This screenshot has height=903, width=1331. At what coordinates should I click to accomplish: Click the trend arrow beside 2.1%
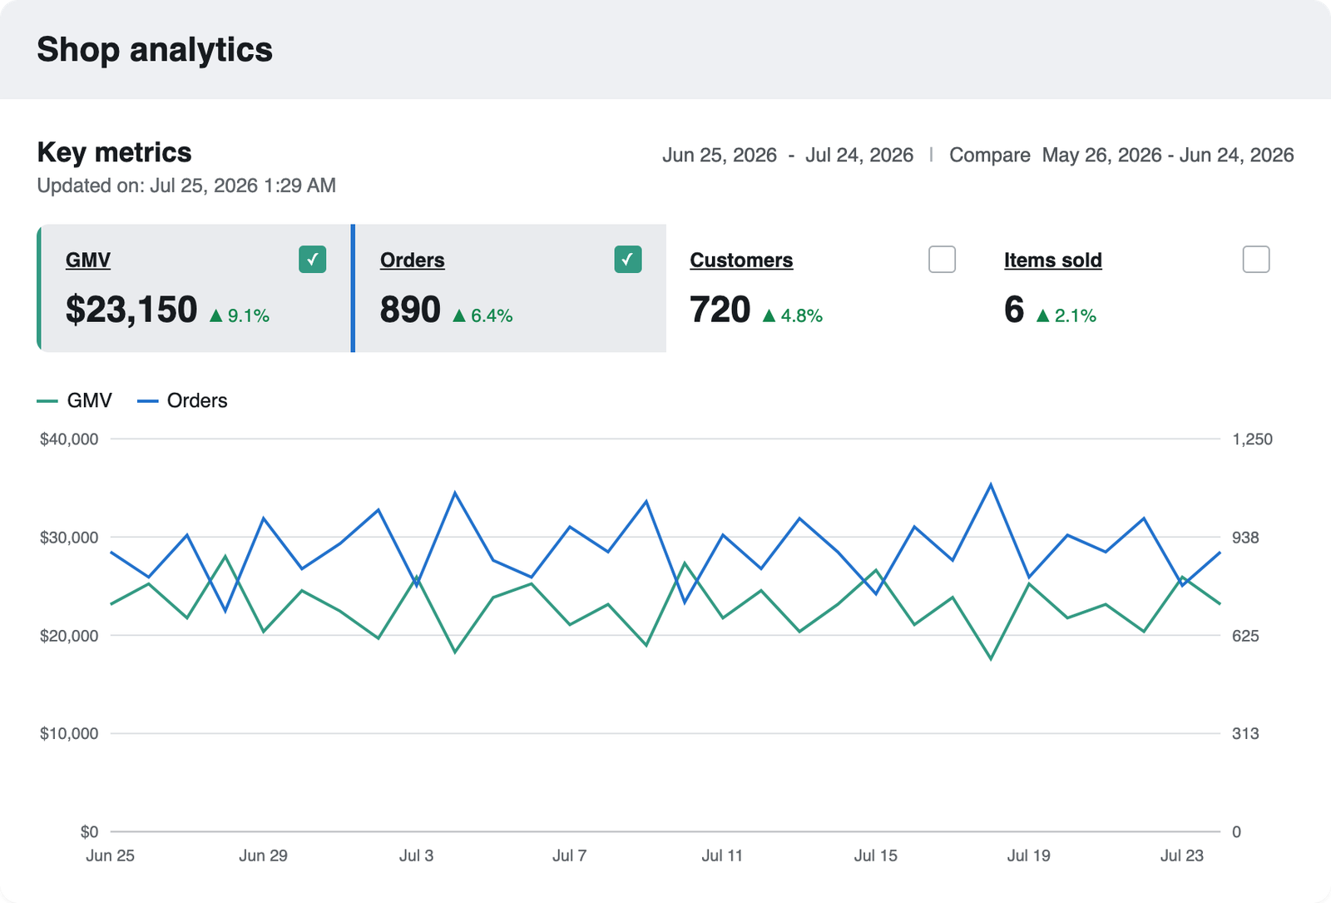[x=1043, y=315]
